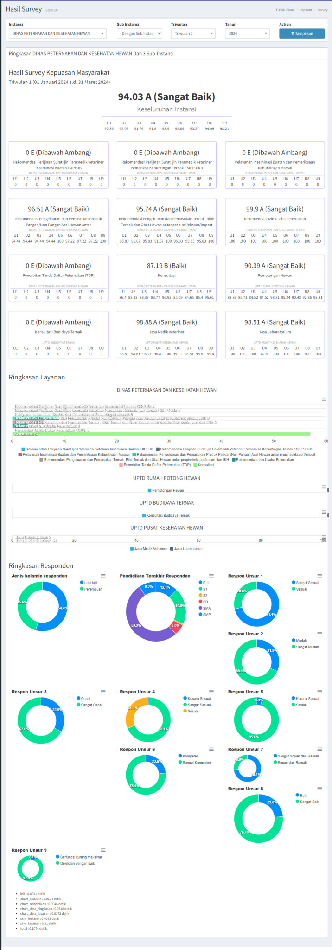The height and width of the screenshot is (950, 332).
Task: Click the laporan breadcrumb item
Action: click(x=306, y=10)
